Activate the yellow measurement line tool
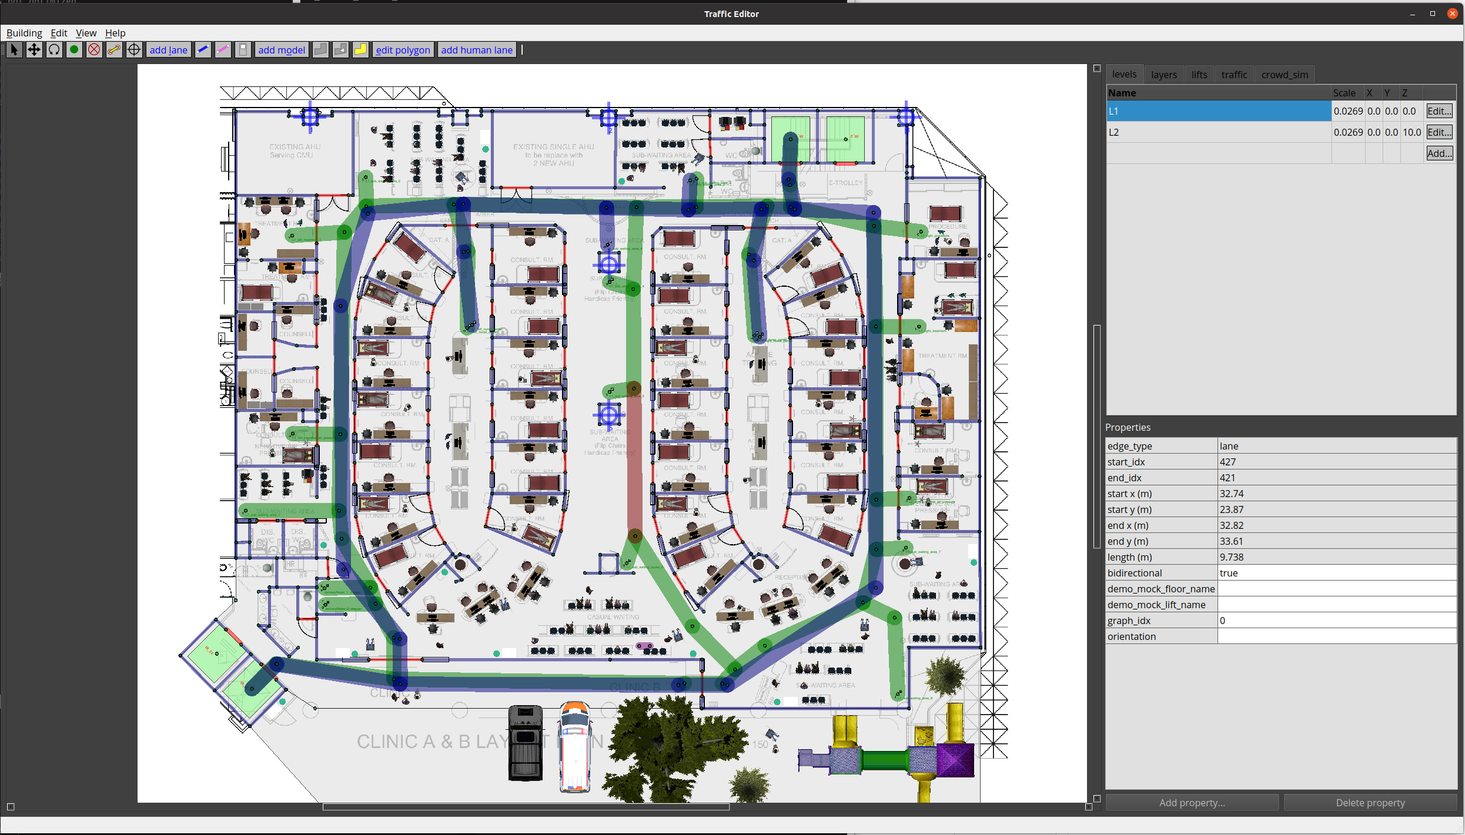This screenshot has height=835, width=1465. pyautogui.click(x=114, y=50)
